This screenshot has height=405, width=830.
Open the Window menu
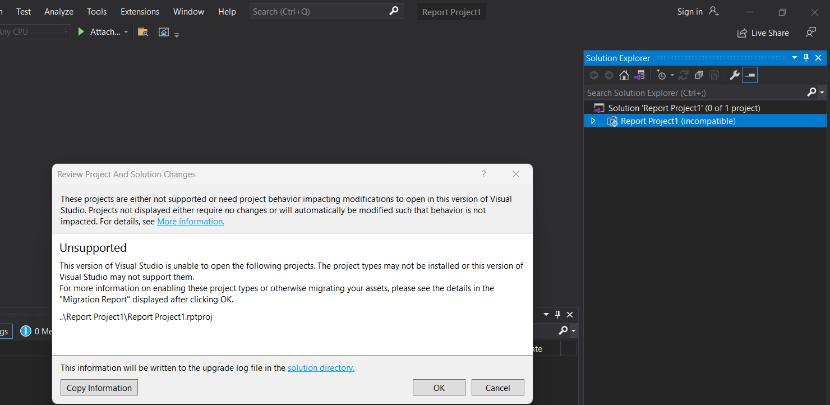[x=189, y=11]
